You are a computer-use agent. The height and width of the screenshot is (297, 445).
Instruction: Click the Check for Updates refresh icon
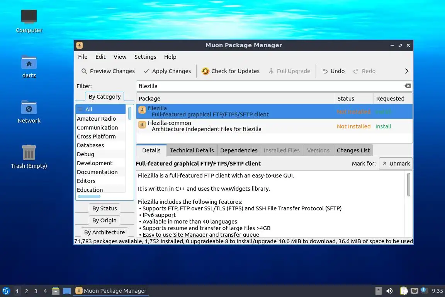(x=206, y=71)
